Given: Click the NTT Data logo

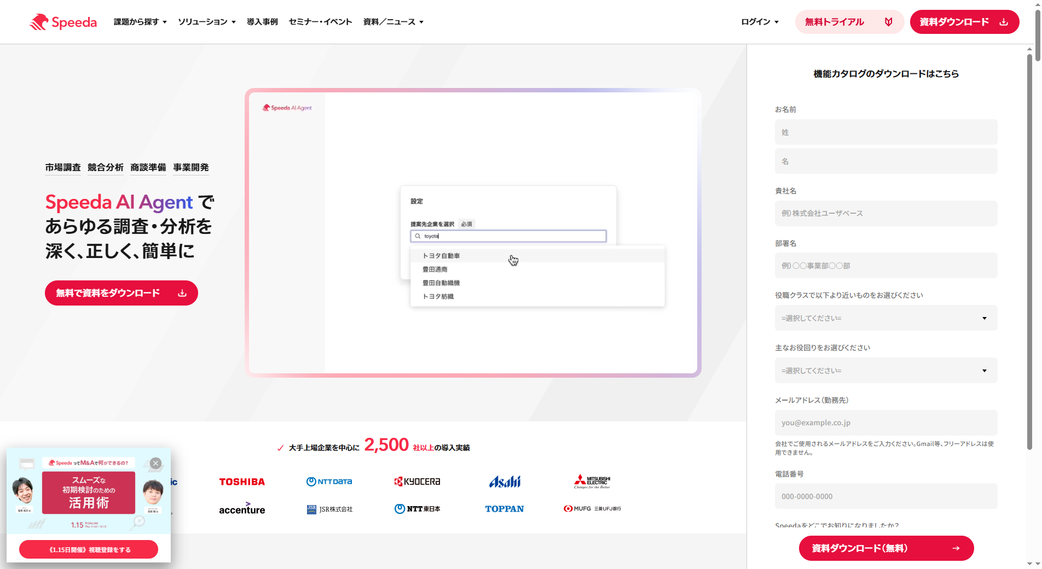Looking at the screenshot, I should coord(329,482).
